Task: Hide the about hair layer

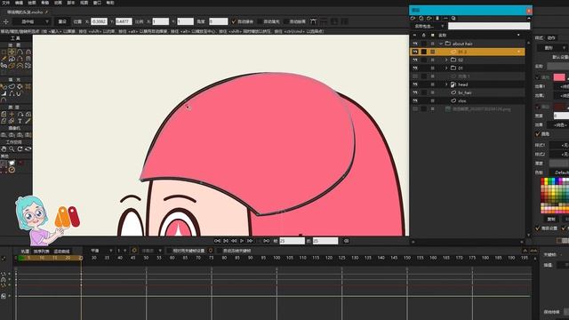Action: click(x=415, y=44)
